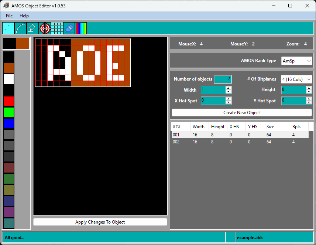Image resolution: width=316 pixels, height=245 pixels.
Task: Pick the maroon palette swatch
Action: click(9, 168)
